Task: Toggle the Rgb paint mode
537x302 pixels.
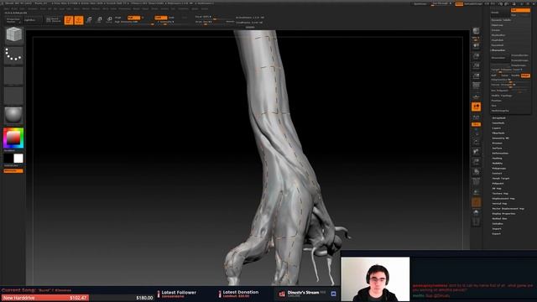Action: click(x=134, y=18)
